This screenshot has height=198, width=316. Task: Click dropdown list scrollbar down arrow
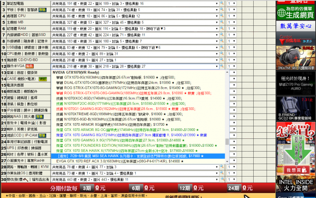(x=227, y=161)
